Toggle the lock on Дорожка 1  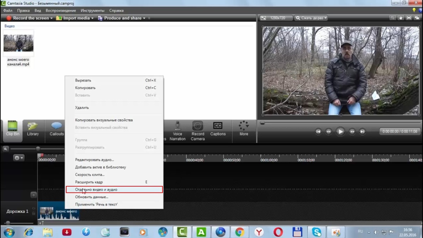point(33,213)
